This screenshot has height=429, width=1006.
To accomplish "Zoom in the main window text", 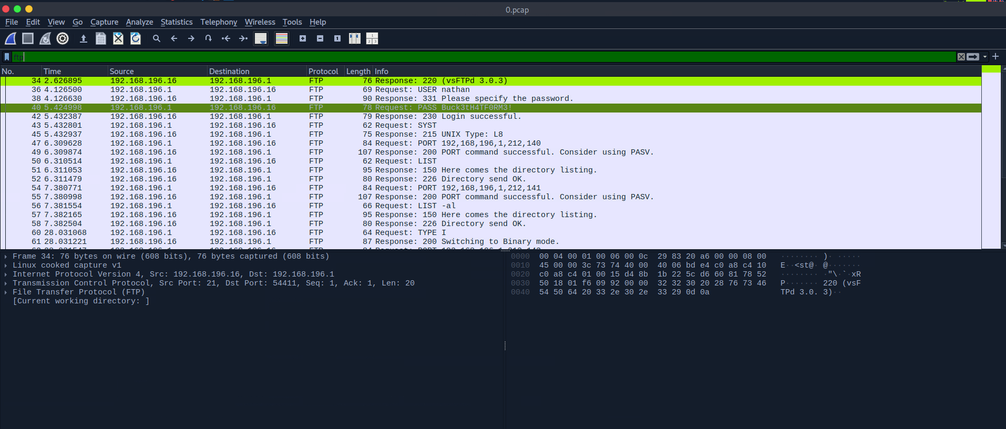I will [x=303, y=38].
